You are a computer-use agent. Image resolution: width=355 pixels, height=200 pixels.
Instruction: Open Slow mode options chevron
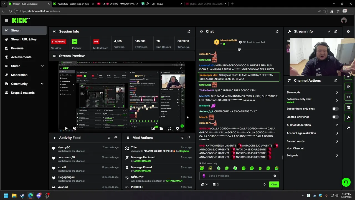(337, 92)
